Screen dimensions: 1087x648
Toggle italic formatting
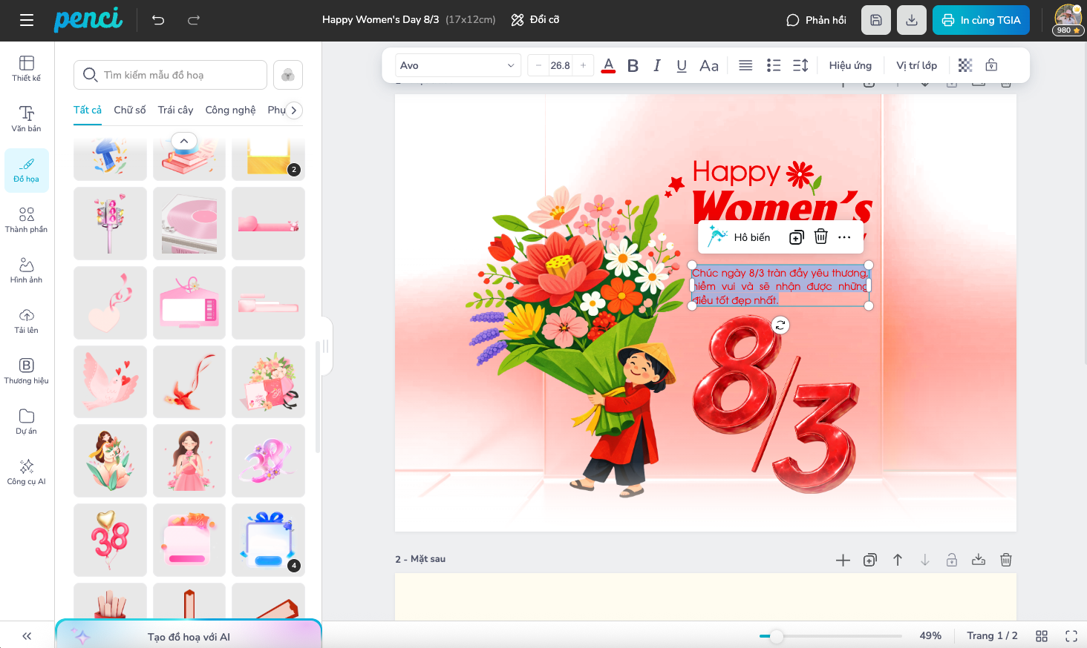point(657,65)
